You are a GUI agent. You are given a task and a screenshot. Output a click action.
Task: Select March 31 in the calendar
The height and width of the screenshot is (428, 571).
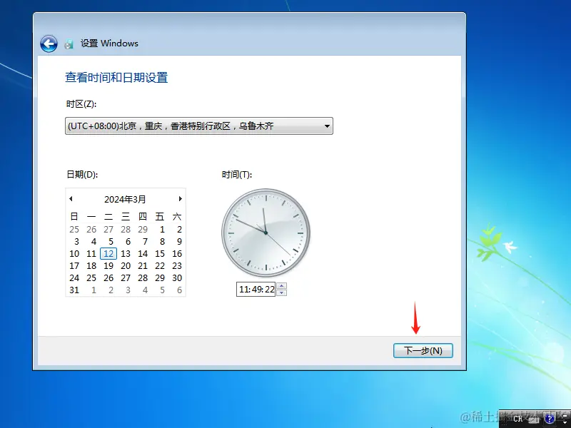[x=74, y=290]
